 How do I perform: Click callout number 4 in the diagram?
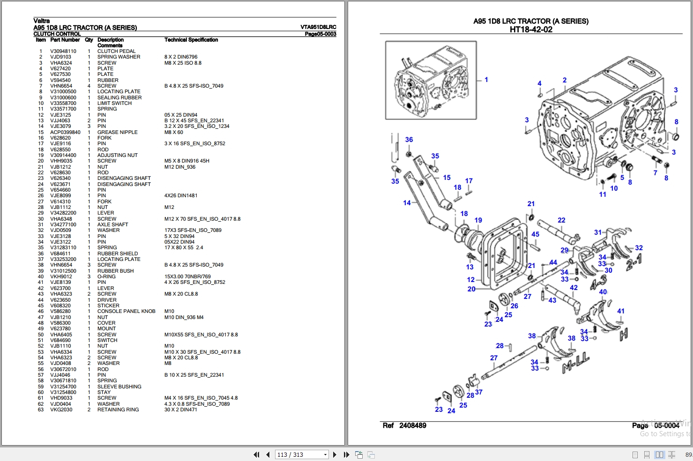[539, 83]
